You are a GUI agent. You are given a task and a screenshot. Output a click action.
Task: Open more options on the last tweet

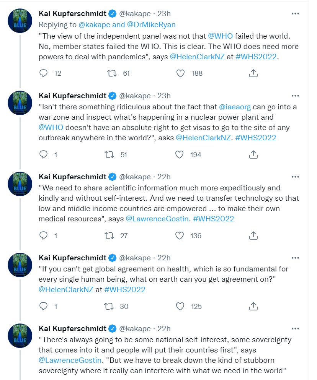295,329
